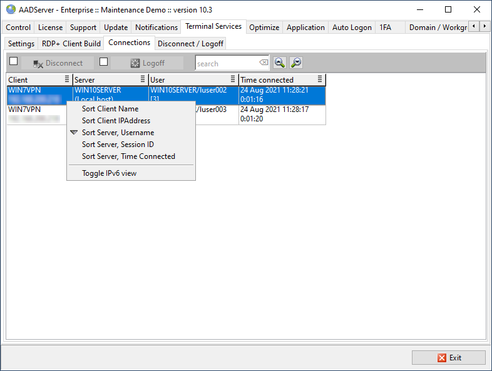Screen dimensions: 492x371
Task: Click the zoom out magnifier icon
Action: pos(296,63)
